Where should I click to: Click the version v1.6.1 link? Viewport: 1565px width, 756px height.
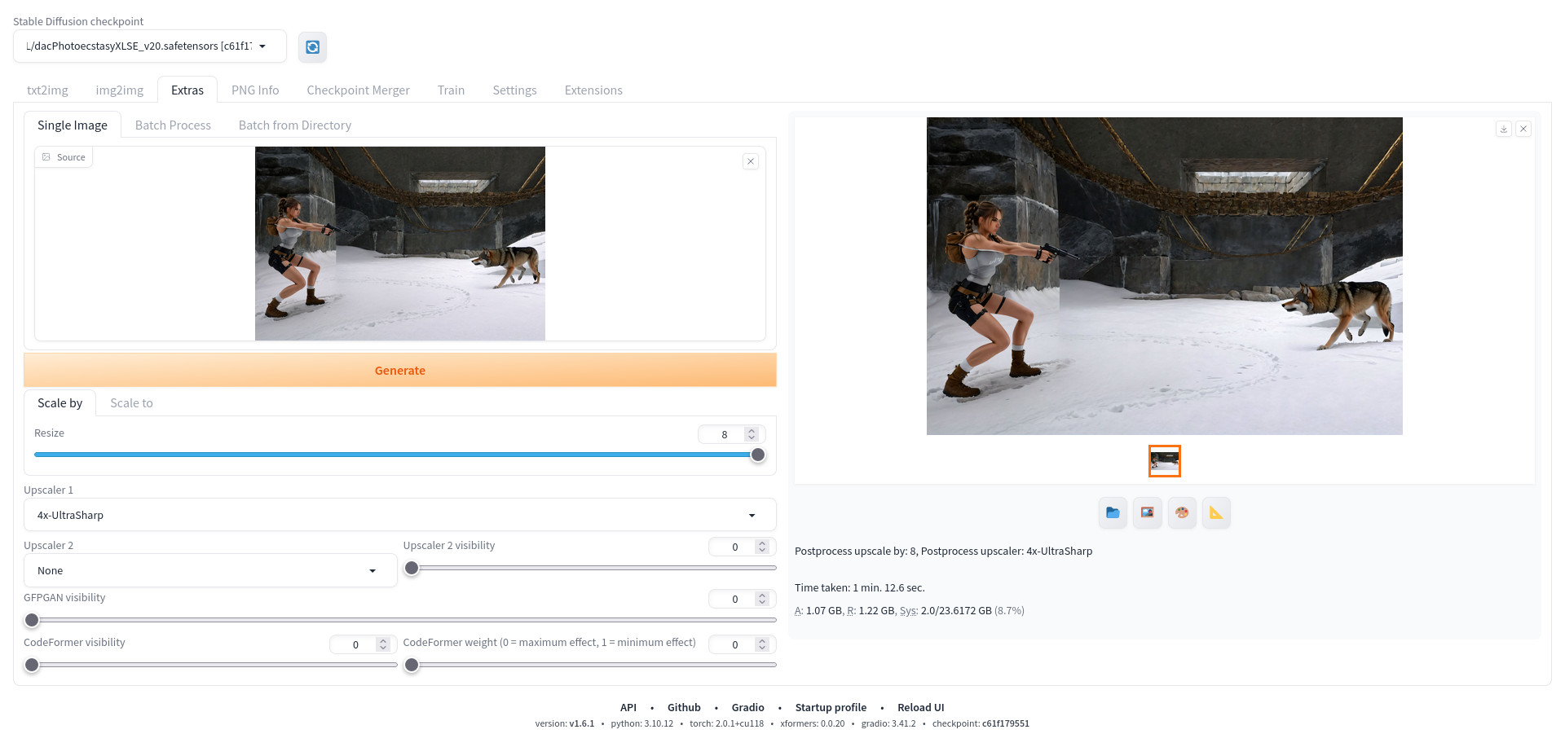pos(582,723)
